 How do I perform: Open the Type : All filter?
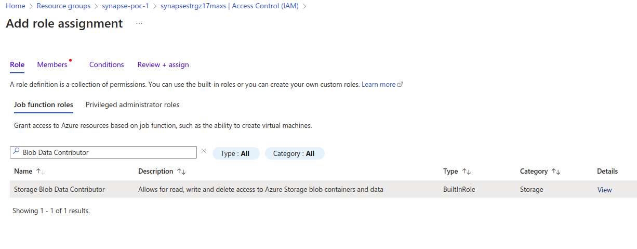(235, 153)
